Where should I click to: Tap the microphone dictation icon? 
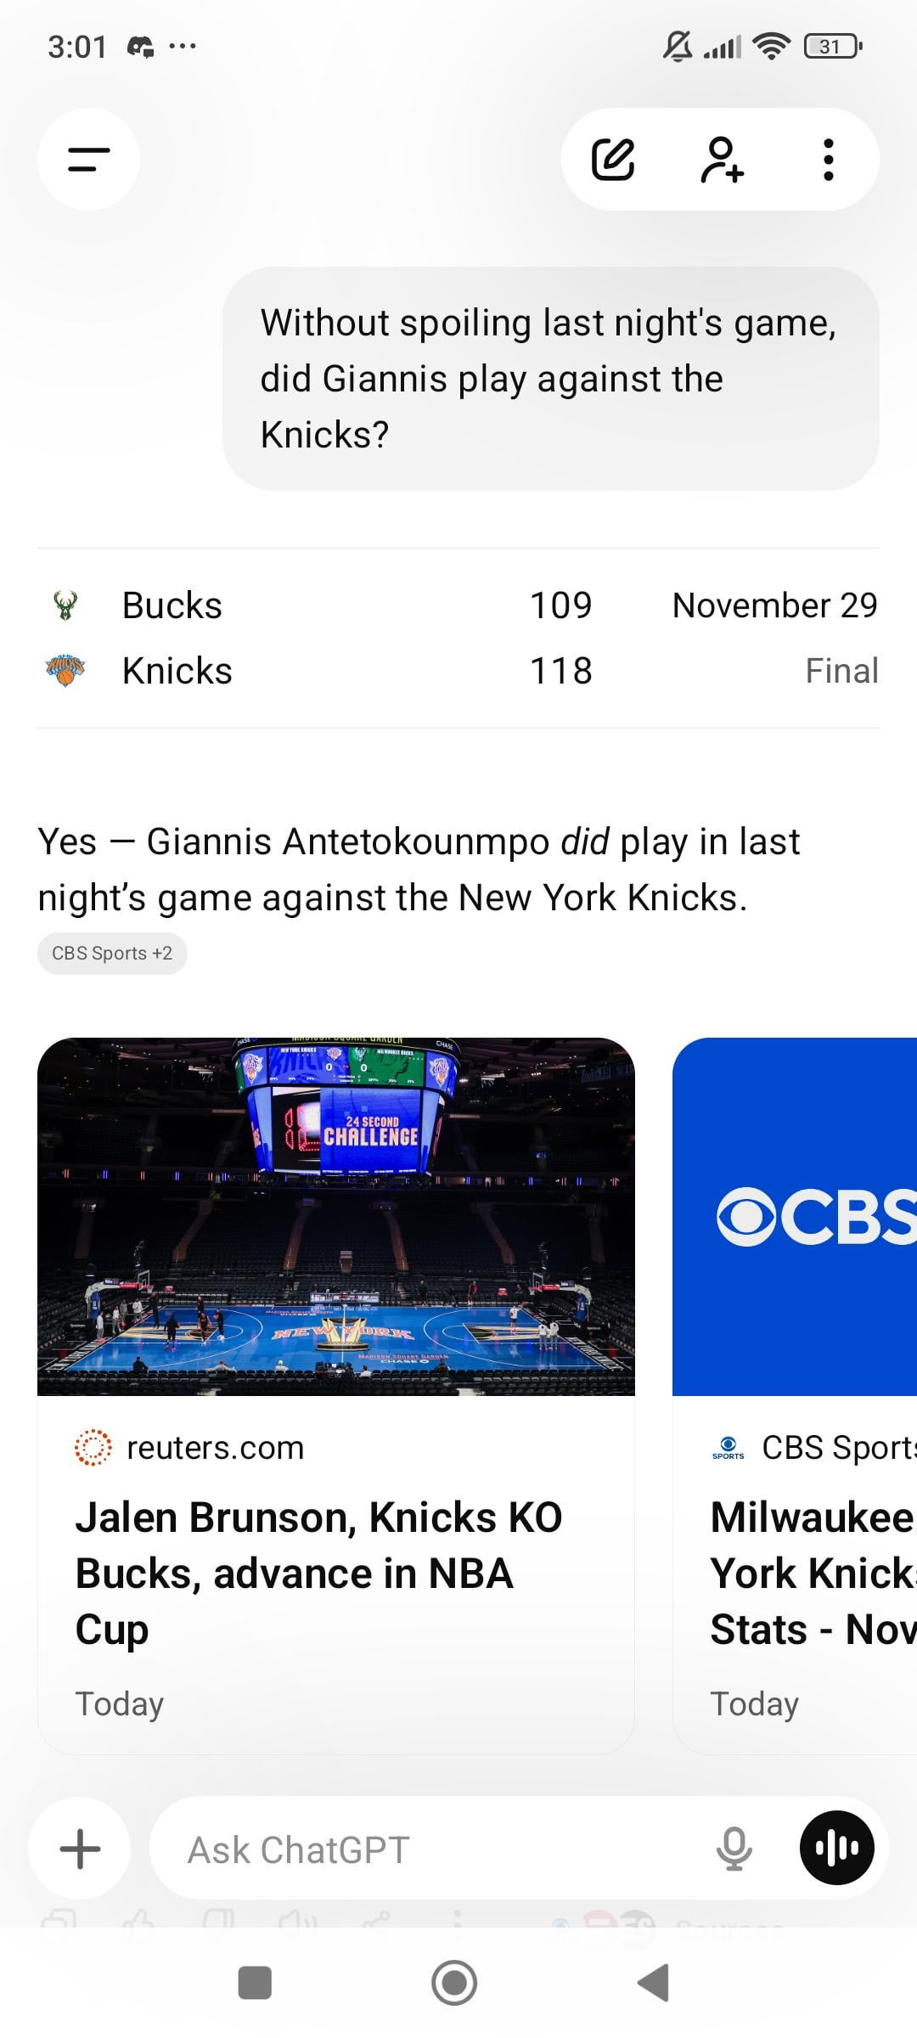(734, 1849)
